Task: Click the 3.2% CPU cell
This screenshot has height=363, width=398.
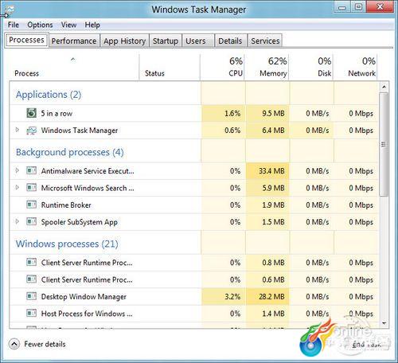Action: [x=223, y=296]
